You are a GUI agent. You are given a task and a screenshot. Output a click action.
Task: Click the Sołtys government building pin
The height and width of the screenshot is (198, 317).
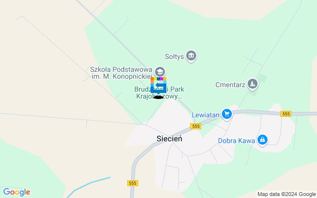191,56
